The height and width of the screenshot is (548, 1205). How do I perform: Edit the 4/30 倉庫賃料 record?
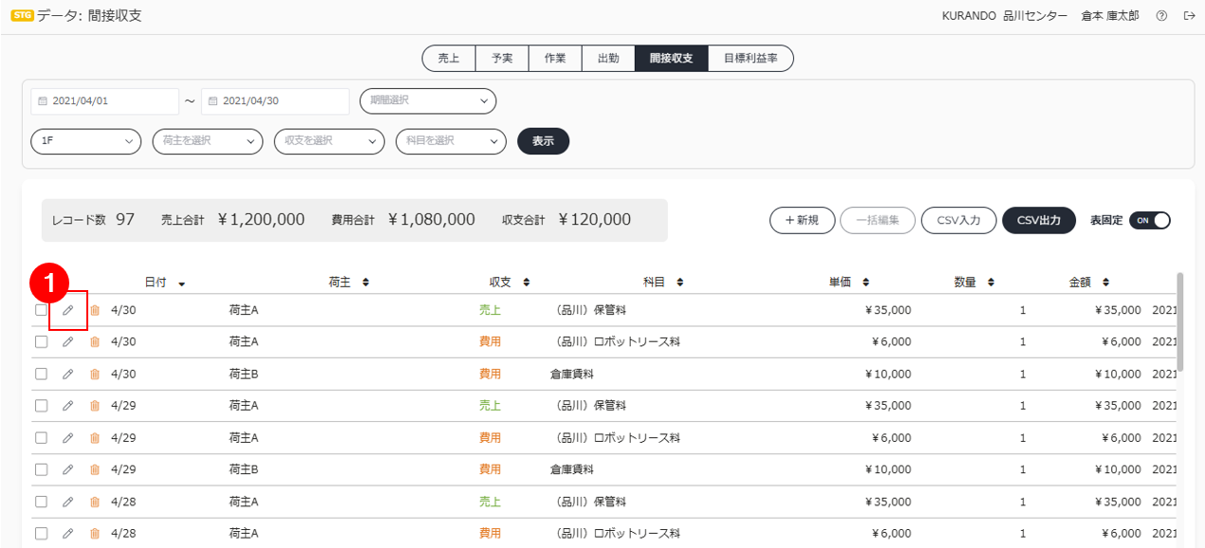point(67,374)
